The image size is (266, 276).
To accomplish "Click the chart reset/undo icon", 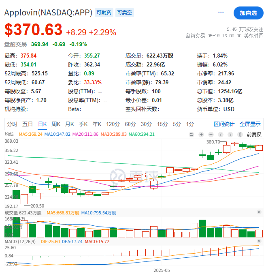I will click(192, 135).
